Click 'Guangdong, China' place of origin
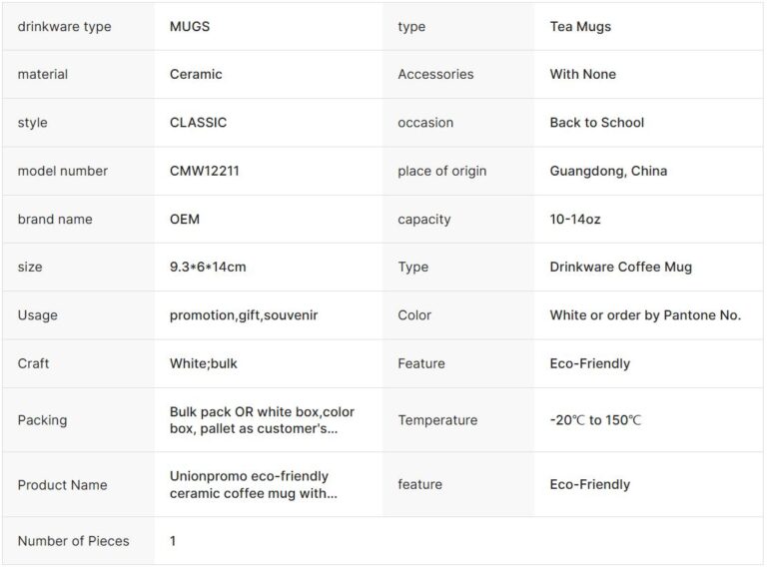This screenshot has height=567, width=767. [x=608, y=171]
